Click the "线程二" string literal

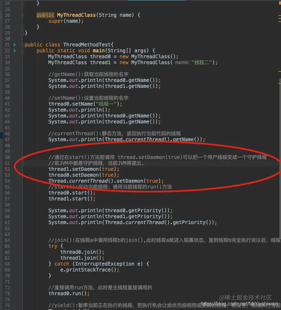point(202,63)
